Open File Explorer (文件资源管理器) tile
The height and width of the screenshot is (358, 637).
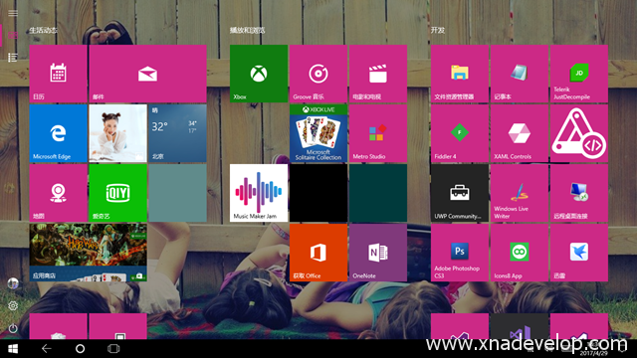click(x=460, y=74)
